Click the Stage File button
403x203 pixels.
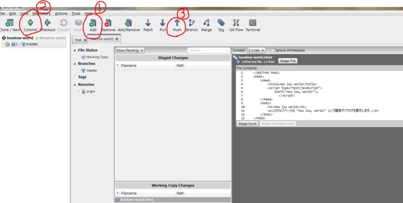288,61
